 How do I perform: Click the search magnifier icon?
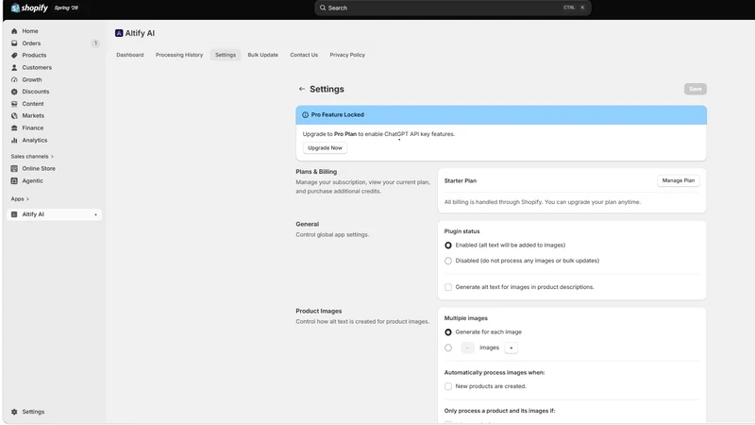(x=323, y=8)
